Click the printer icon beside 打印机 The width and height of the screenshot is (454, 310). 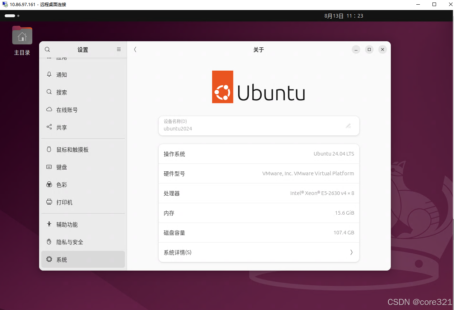pos(49,202)
